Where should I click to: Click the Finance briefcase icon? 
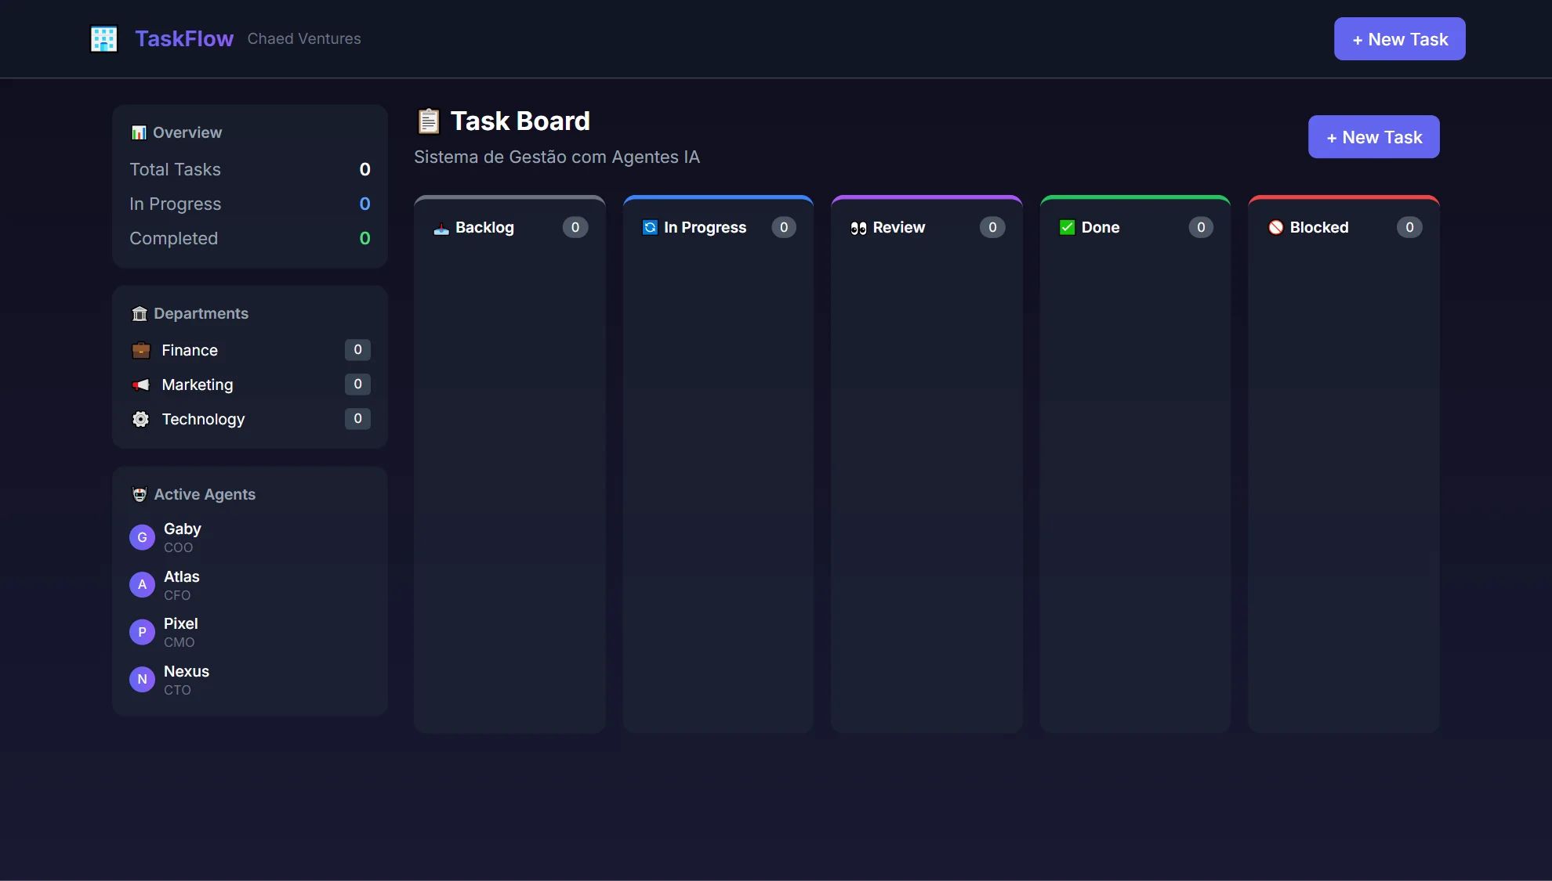pos(141,350)
